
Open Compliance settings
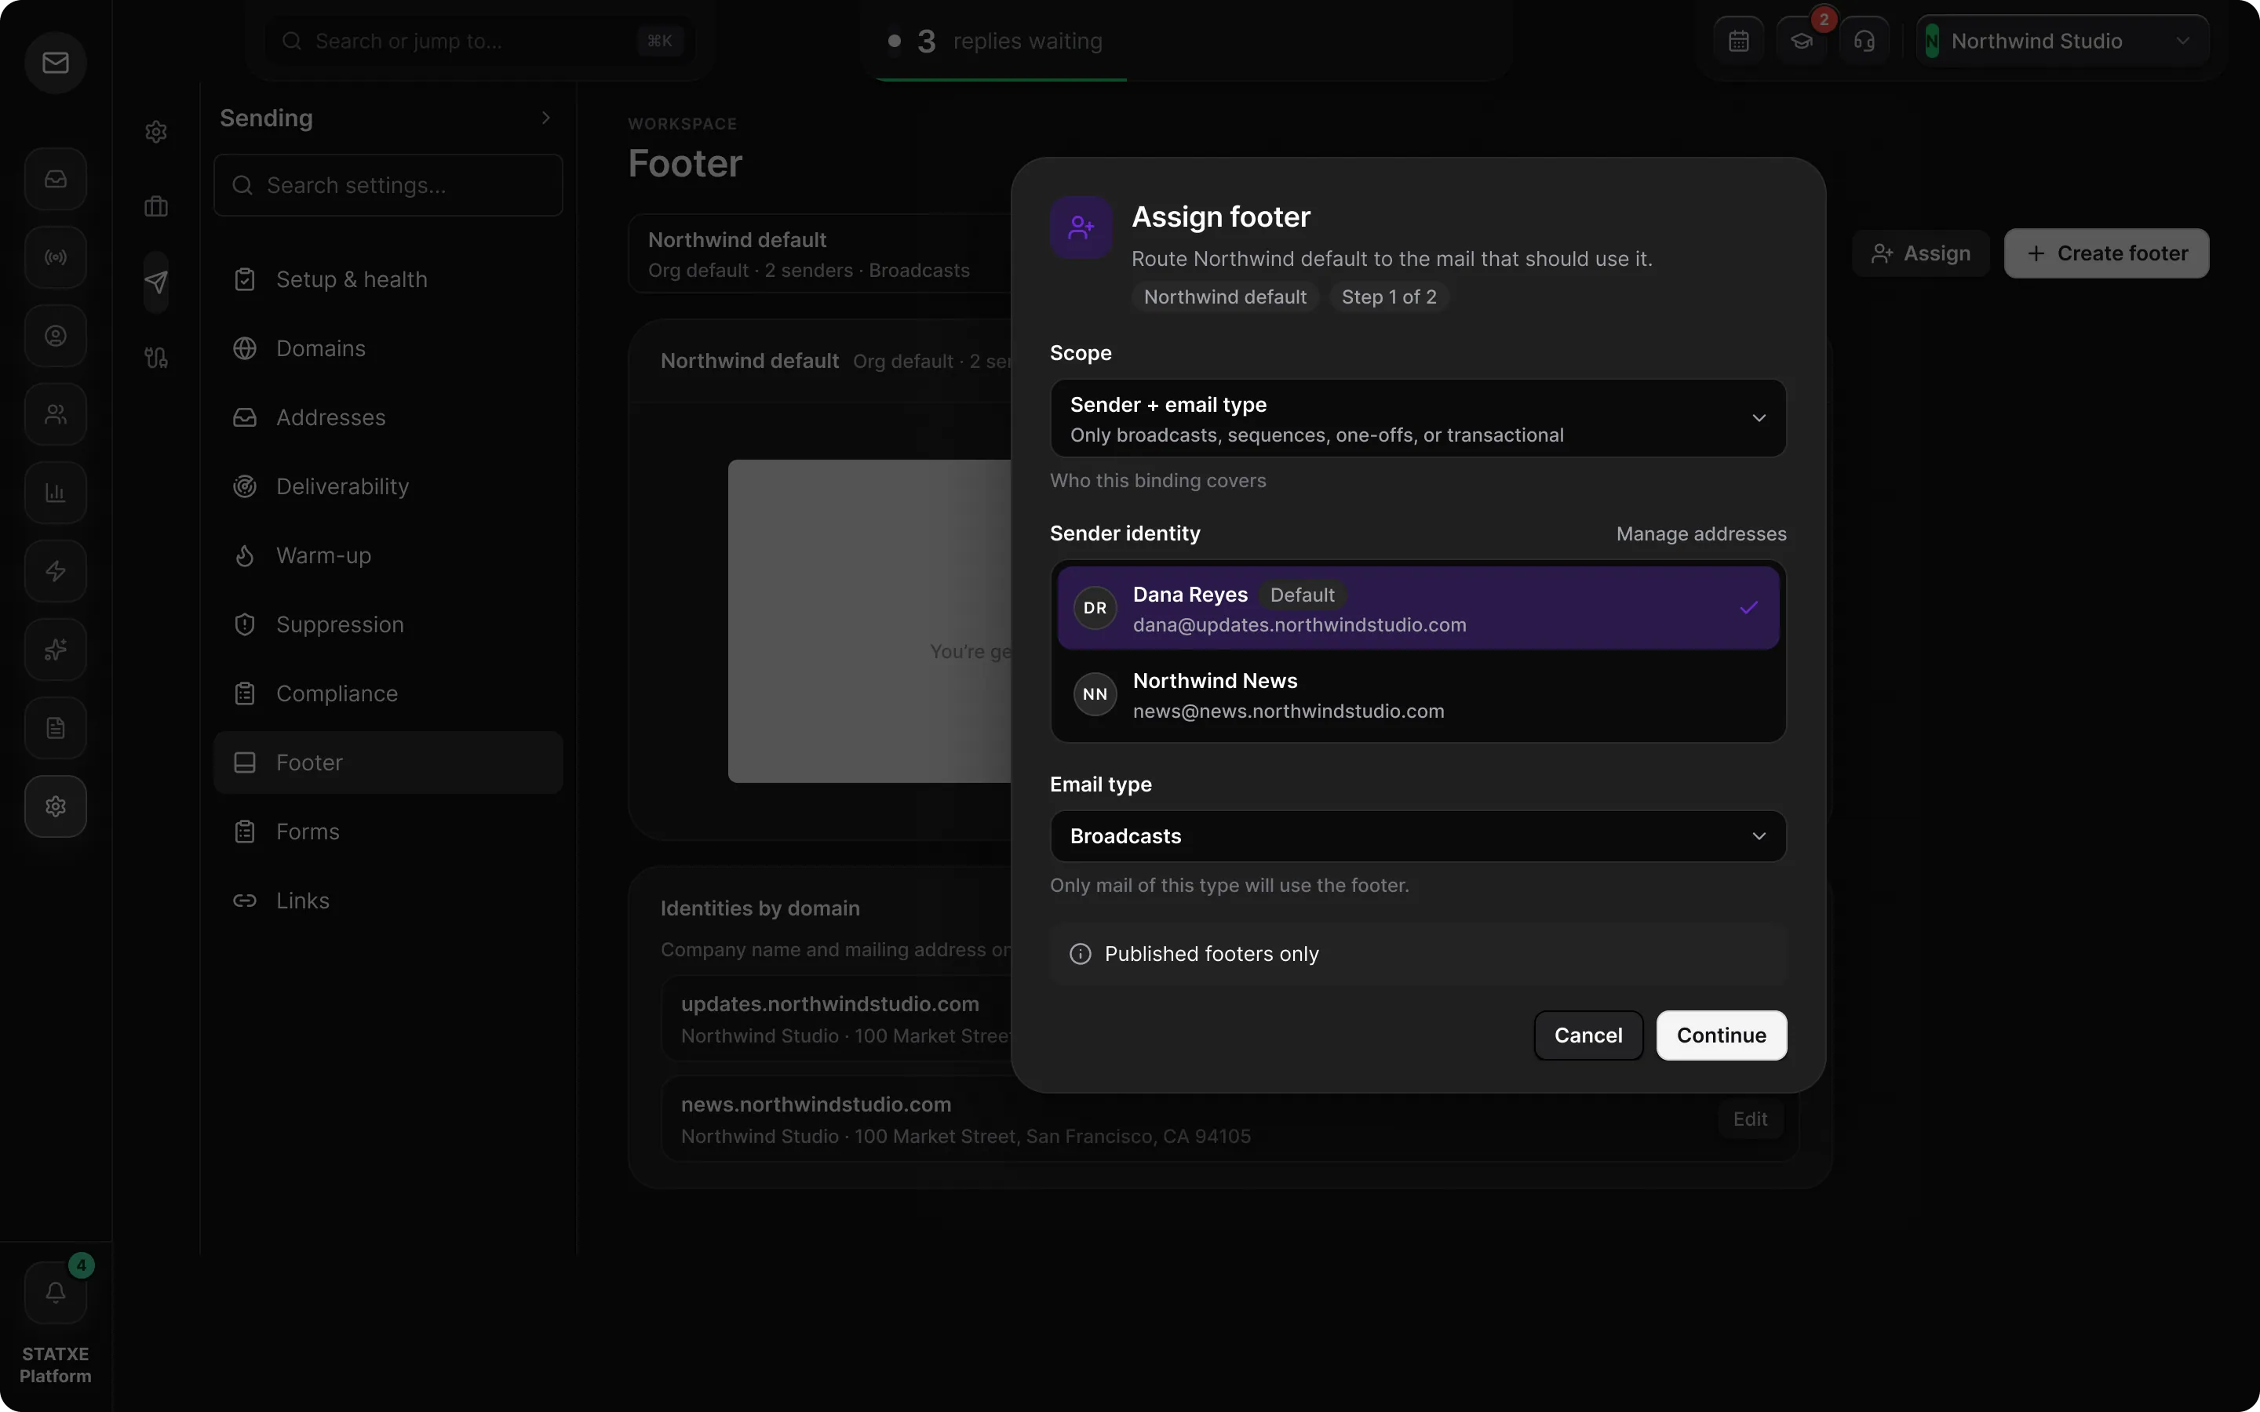pos(388,694)
